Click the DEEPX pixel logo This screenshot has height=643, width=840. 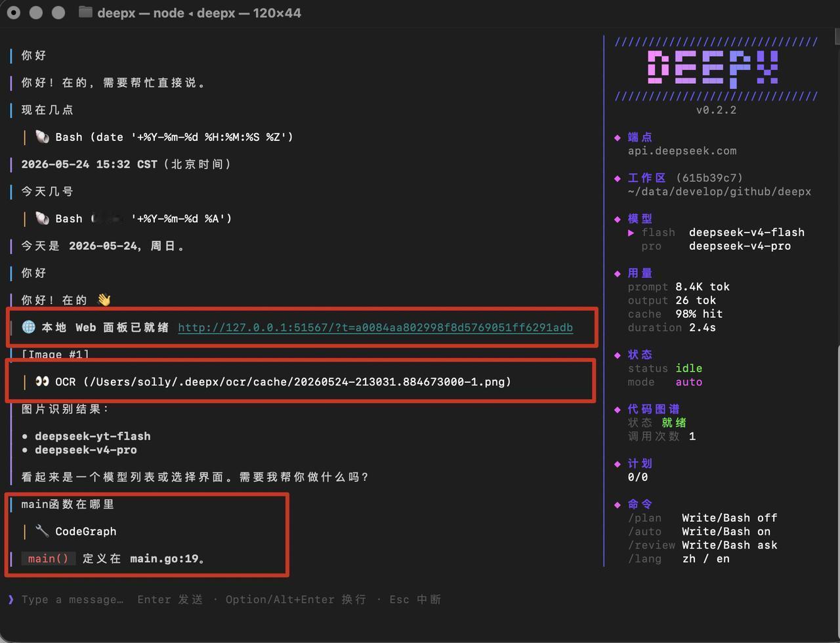point(713,68)
